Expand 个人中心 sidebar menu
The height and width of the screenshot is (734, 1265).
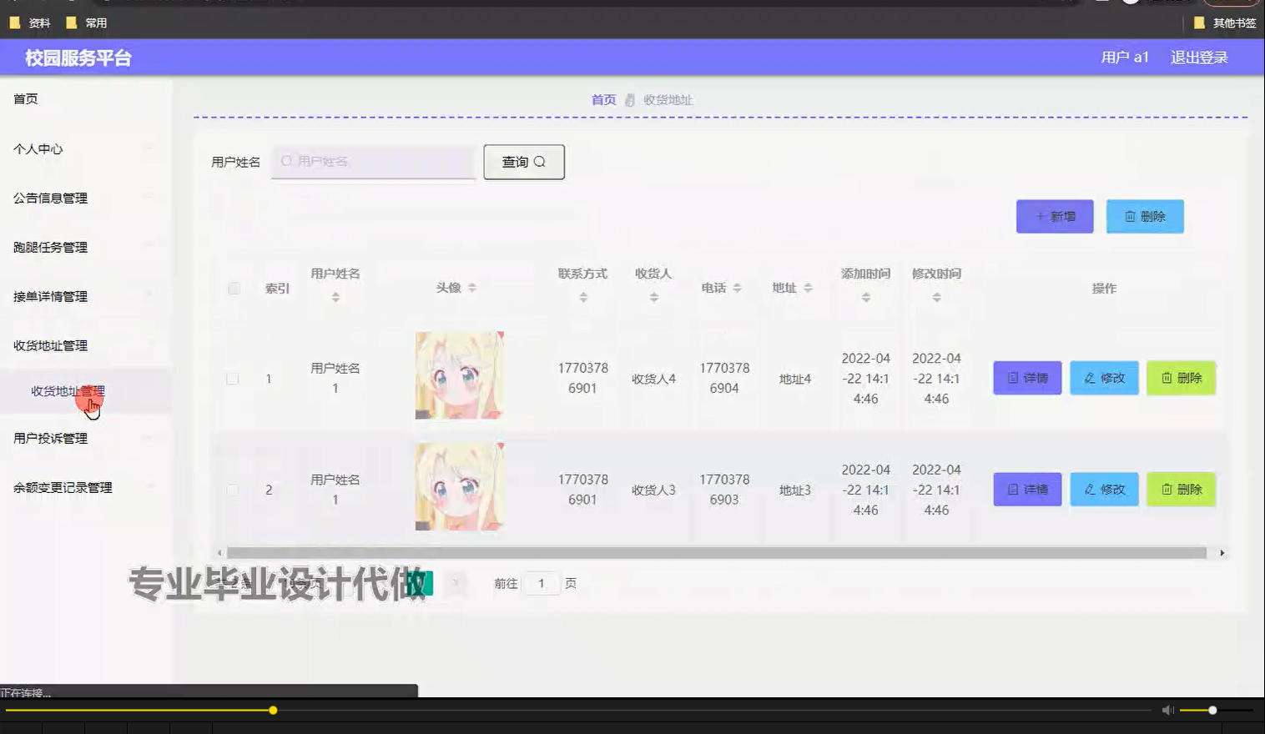tap(85, 148)
